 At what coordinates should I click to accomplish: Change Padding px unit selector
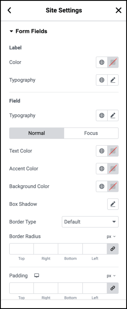coord(111,276)
